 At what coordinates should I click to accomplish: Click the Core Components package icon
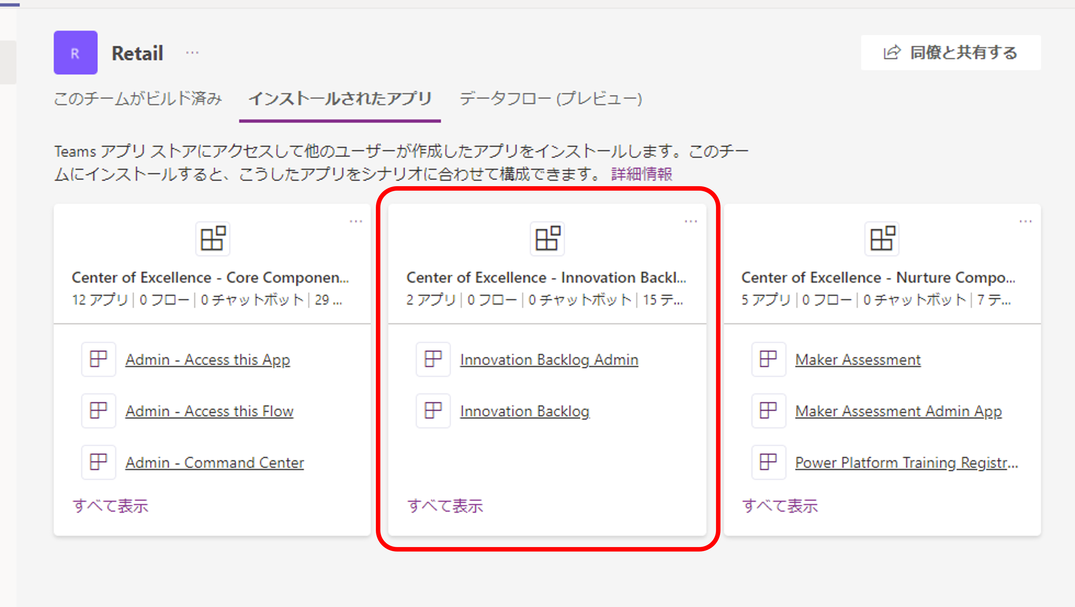pyautogui.click(x=213, y=238)
